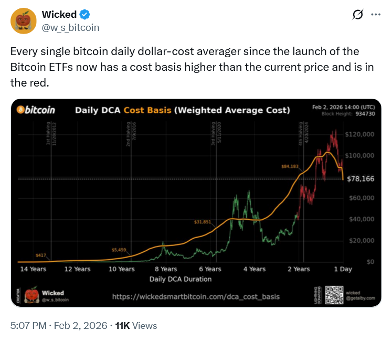Click the $84,183 cost basis annotation
392x342 pixels.
pyautogui.click(x=290, y=167)
